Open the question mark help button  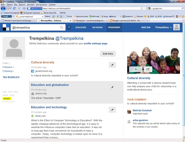pos(69,28)
